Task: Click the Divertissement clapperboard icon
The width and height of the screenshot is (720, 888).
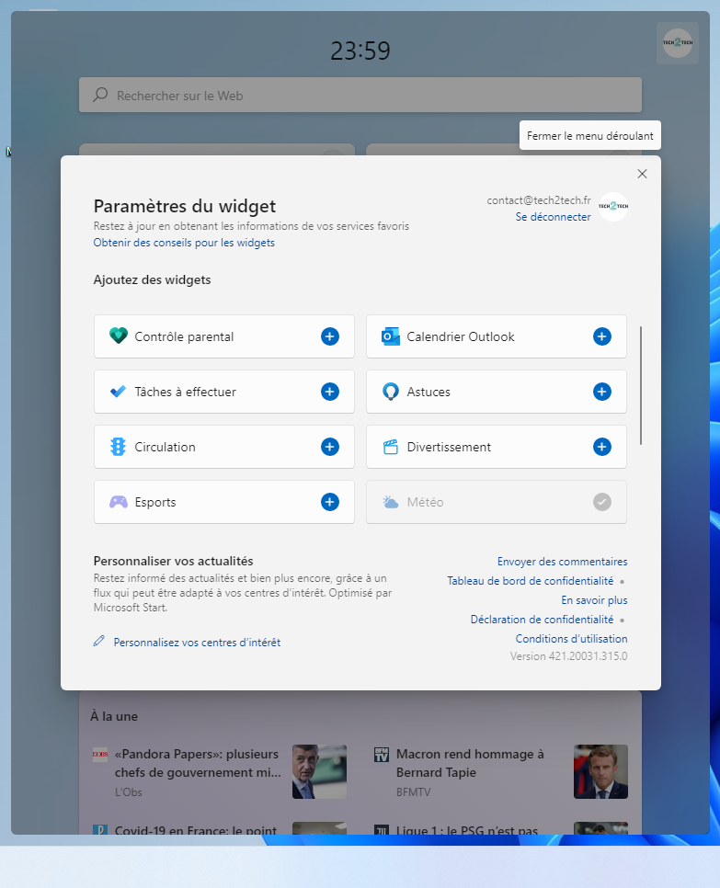Action: [390, 447]
